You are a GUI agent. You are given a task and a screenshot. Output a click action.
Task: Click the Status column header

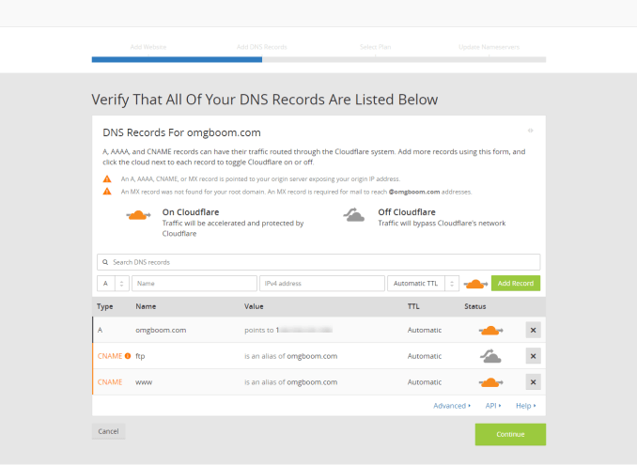coord(475,306)
